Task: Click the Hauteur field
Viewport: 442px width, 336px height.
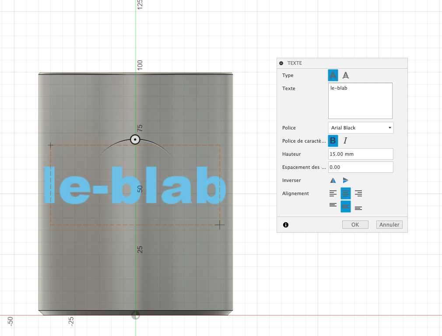Action: 361,154
